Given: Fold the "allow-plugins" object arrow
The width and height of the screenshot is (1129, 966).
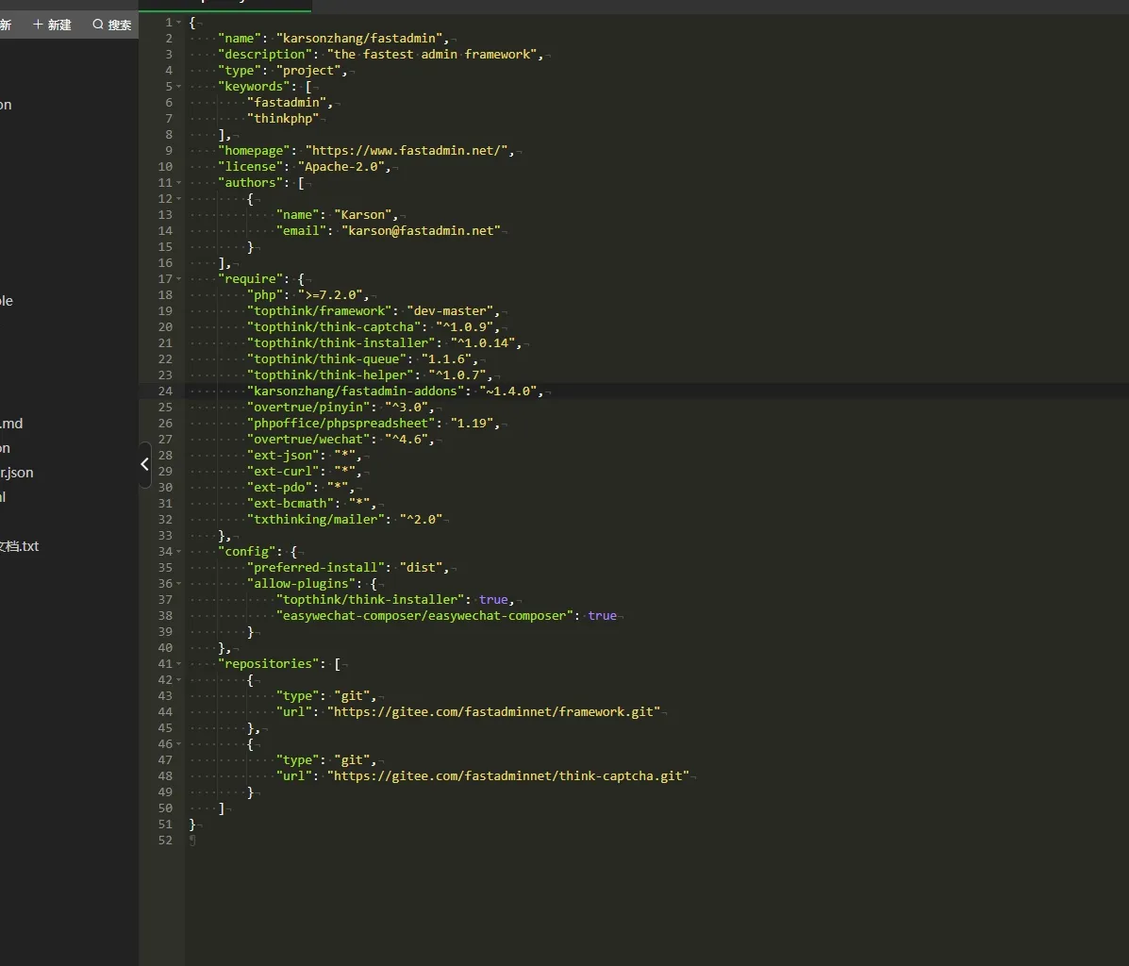Looking at the screenshot, I should [178, 584].
